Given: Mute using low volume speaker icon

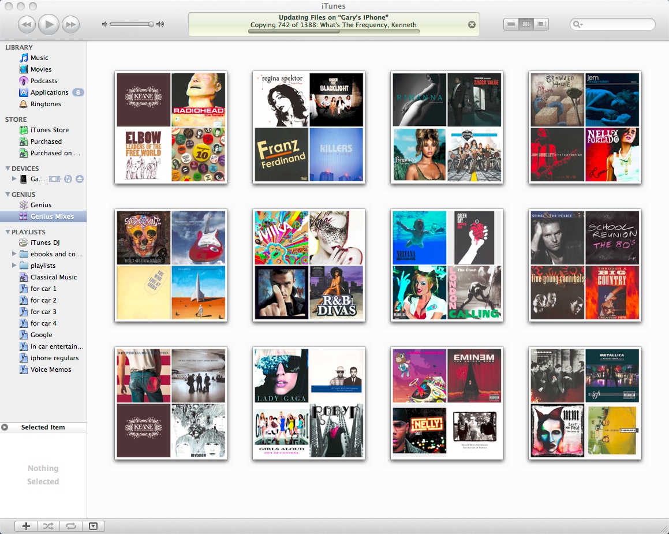Looking at the screenshot, I should (x=104, y=24).
